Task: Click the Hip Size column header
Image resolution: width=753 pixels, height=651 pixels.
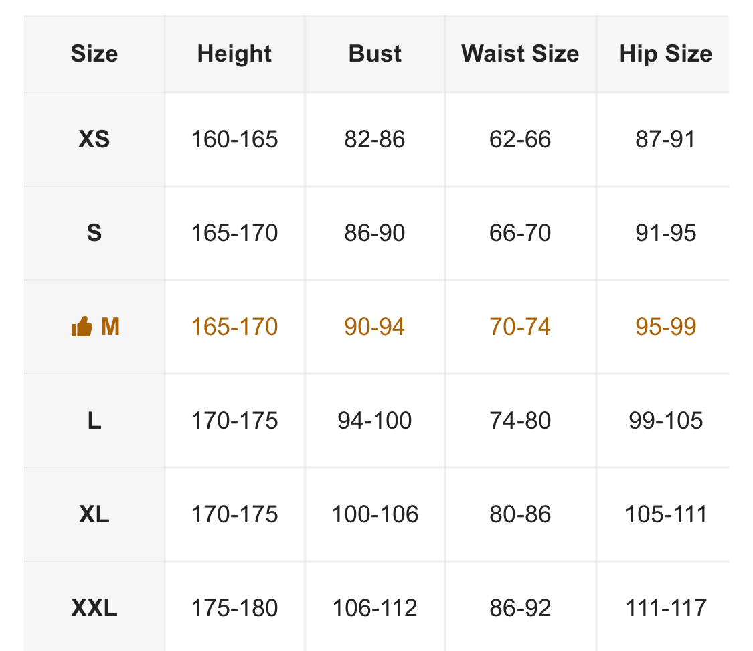Action: [665, 54]
